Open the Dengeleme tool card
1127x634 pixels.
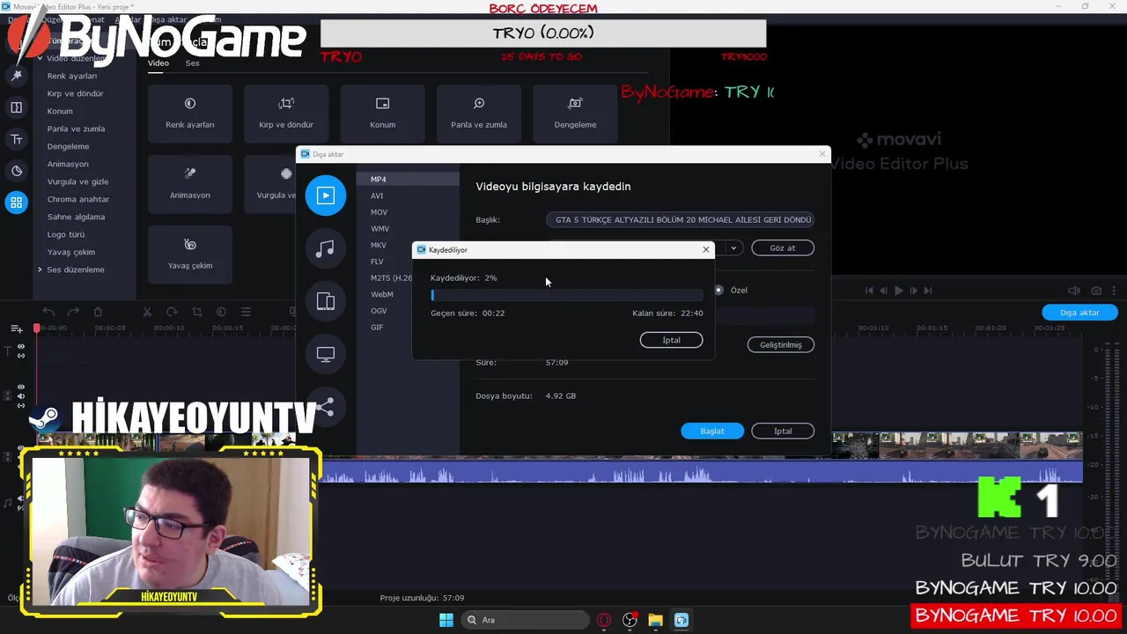pos(575,114)
